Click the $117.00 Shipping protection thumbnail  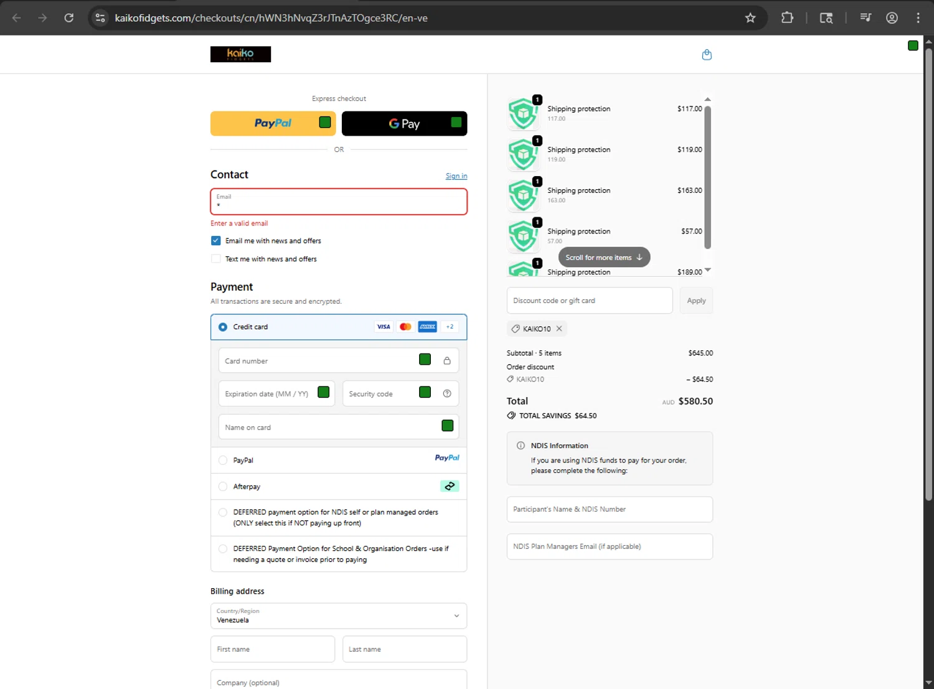523,114
